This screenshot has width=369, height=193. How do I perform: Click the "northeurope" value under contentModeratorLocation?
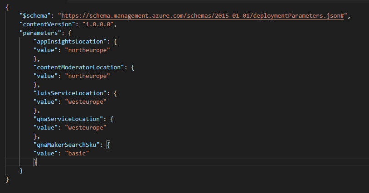tap(87, 76)
